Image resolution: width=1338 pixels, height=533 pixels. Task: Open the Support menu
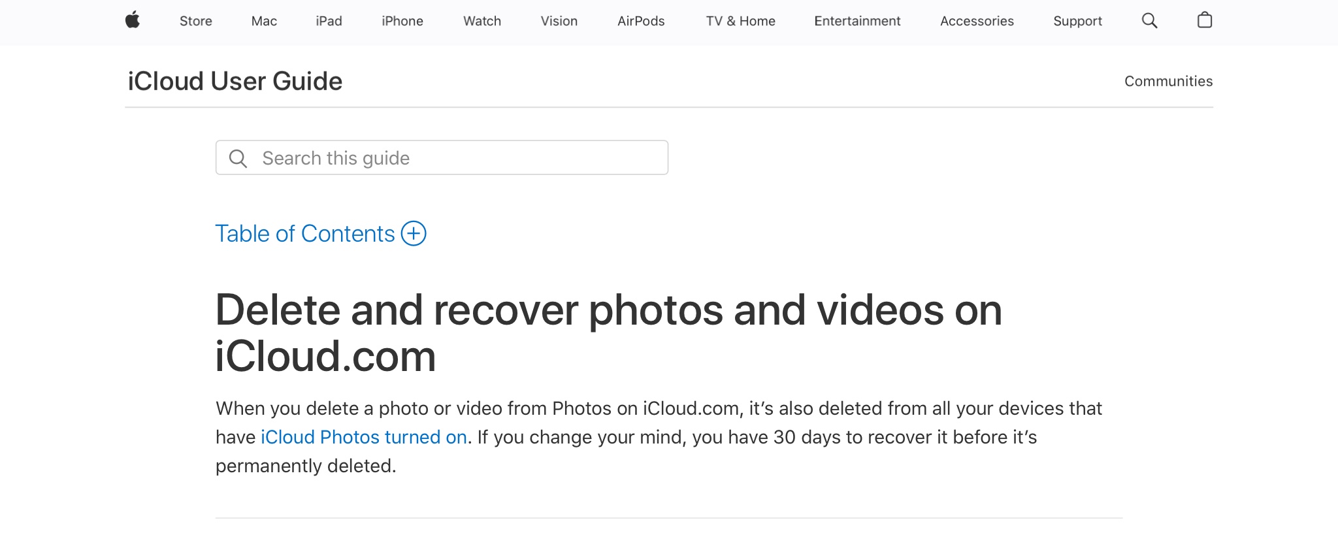click(1077, 21)
